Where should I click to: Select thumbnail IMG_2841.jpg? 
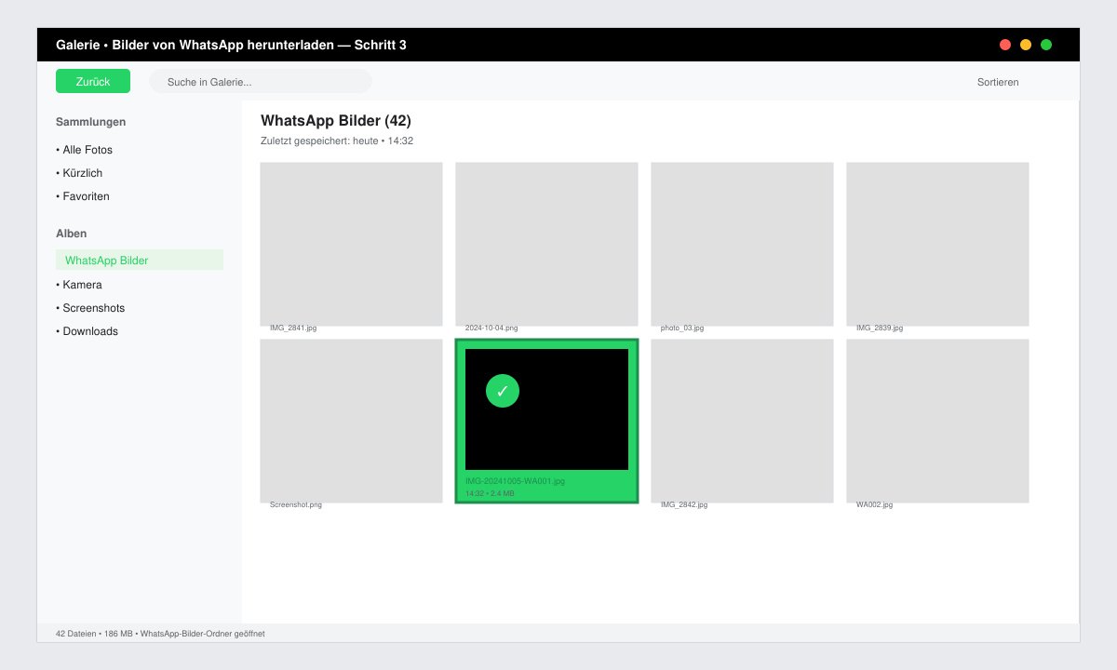(x=351, y=244)
